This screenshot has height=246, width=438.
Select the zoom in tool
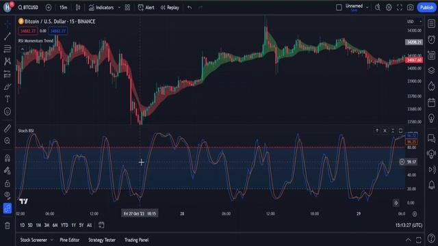click(x=8, y=141)
